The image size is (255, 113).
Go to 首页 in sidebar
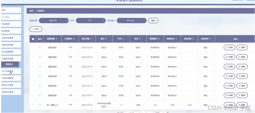11,10
